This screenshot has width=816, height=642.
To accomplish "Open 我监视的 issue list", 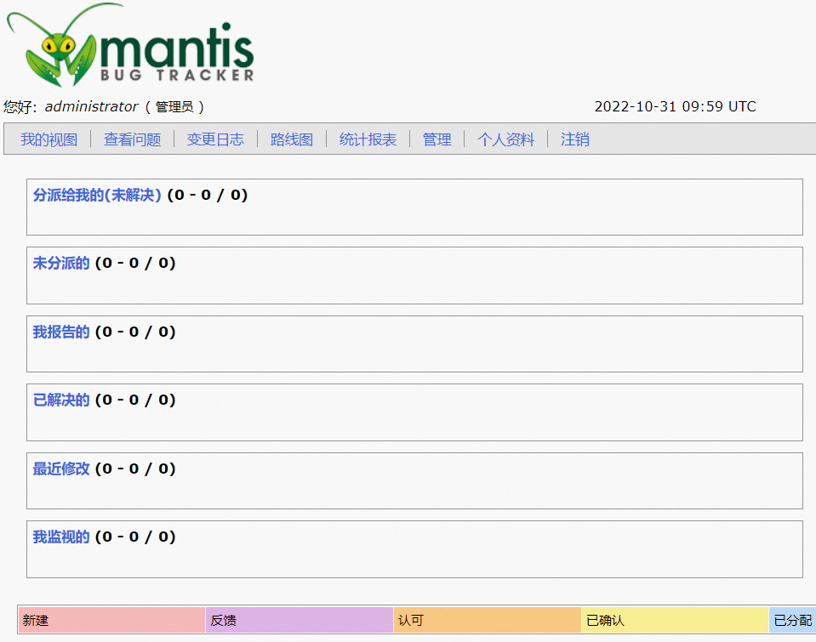I will point(60,537).
